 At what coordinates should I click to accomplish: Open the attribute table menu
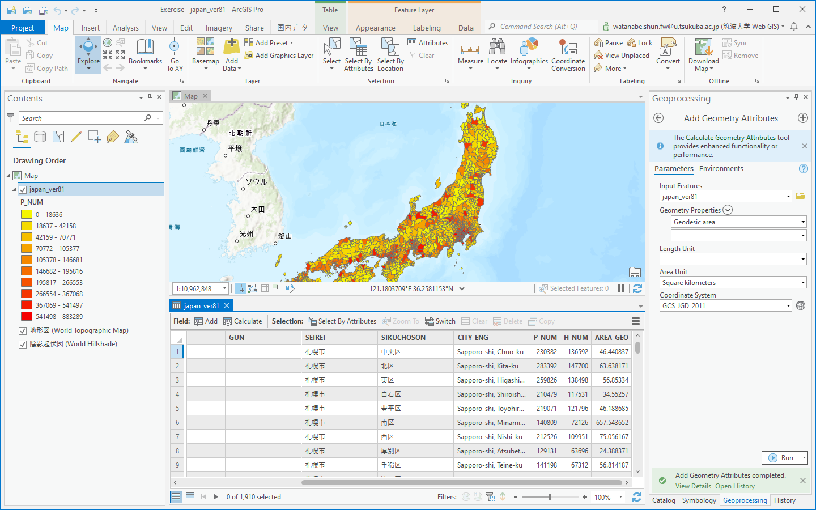[x=636, y=321]
